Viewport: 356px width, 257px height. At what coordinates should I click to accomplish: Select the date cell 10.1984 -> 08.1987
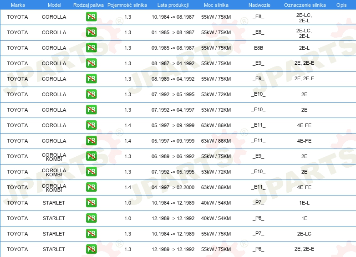point(173,17)
